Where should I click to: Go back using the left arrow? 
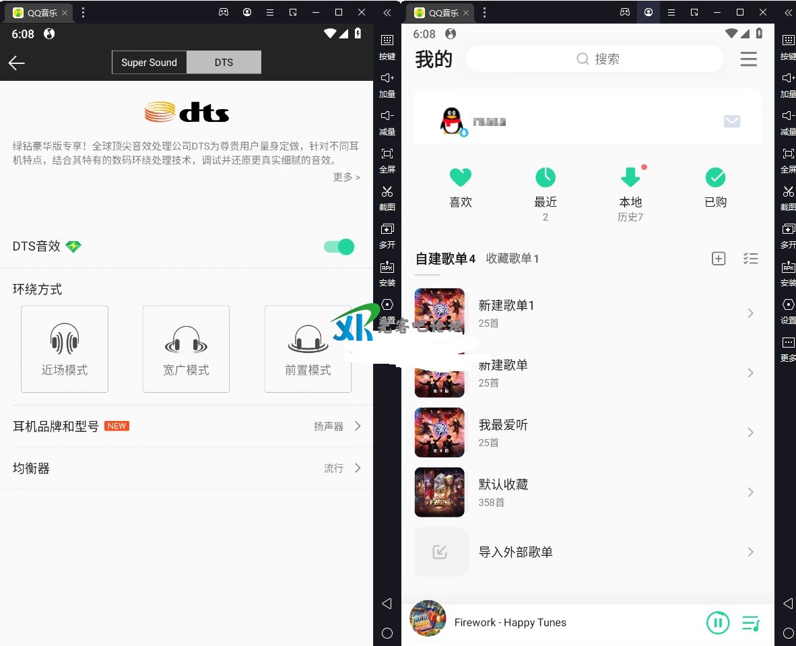coord(17,63)
